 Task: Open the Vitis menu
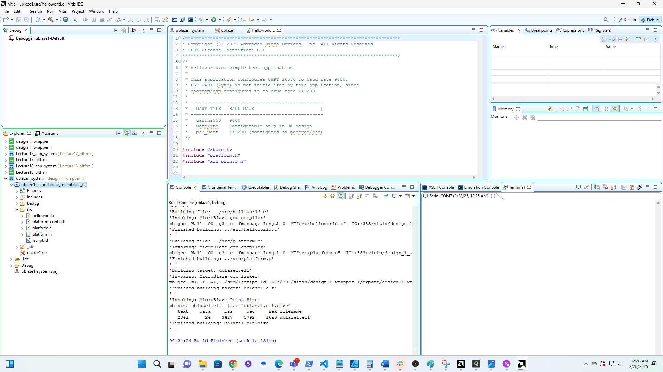[63, 11]
